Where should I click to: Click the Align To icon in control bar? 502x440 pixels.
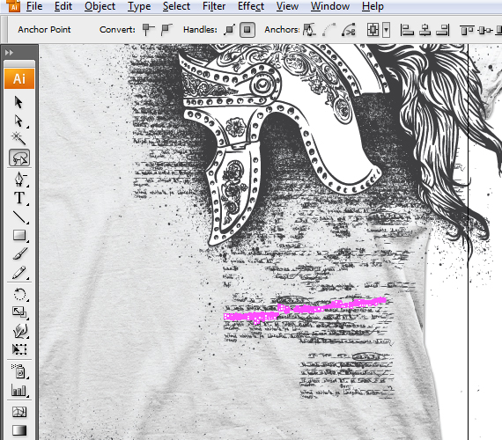pos(373,30)
